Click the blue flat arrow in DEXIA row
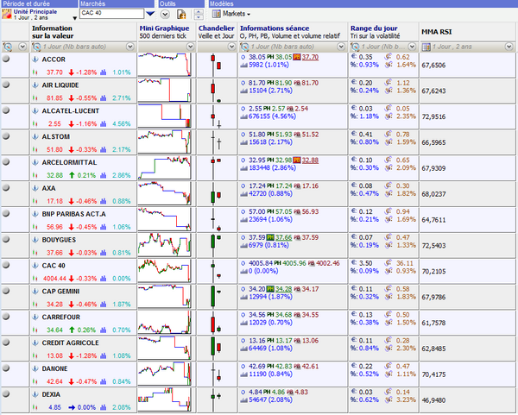The image size is (518, 415). (72, 407)
